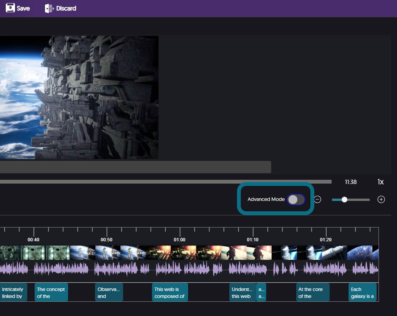Click the 01:00 mark on the timeline ruler
Screen dimensions: 397x316
[x=179, y=239]
